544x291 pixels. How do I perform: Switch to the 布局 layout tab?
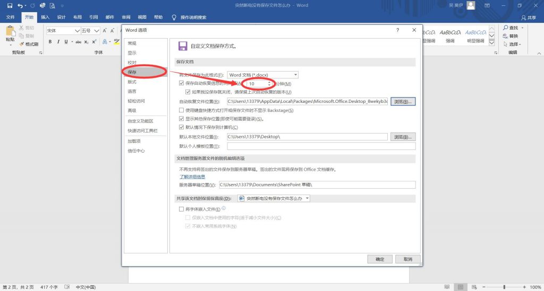pyautogui.click(x=78, y=17)
